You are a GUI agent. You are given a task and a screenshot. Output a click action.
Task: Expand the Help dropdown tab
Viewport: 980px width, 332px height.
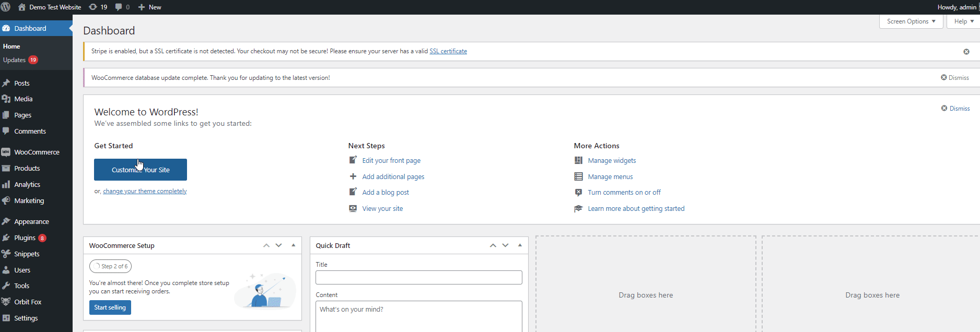click(x=964, y=21)
